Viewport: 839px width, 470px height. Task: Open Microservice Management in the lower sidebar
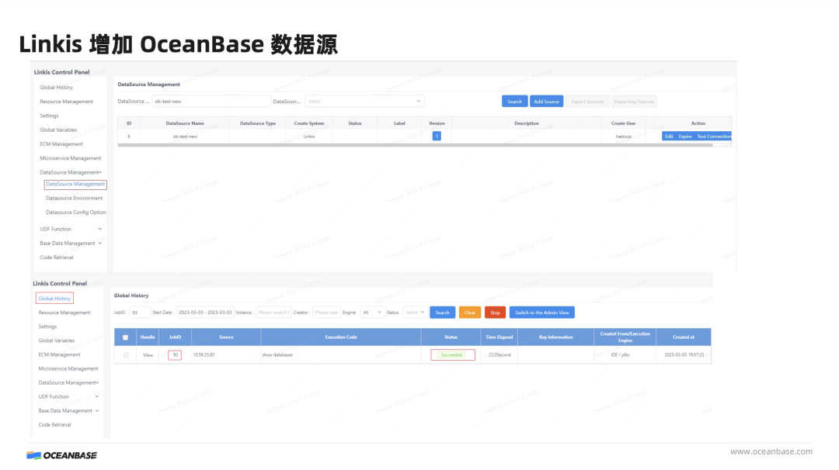point(68,368)
